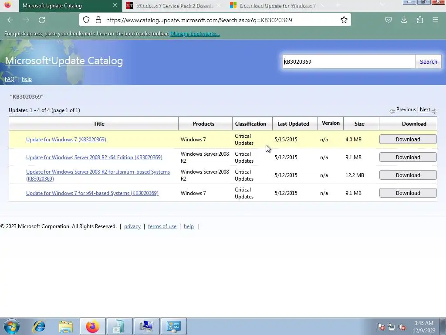The height and width of the screenshot is (335, 446).
Task: Open Windows Server 2008 R2 x64 Edition update link
Action: [94, 157]
